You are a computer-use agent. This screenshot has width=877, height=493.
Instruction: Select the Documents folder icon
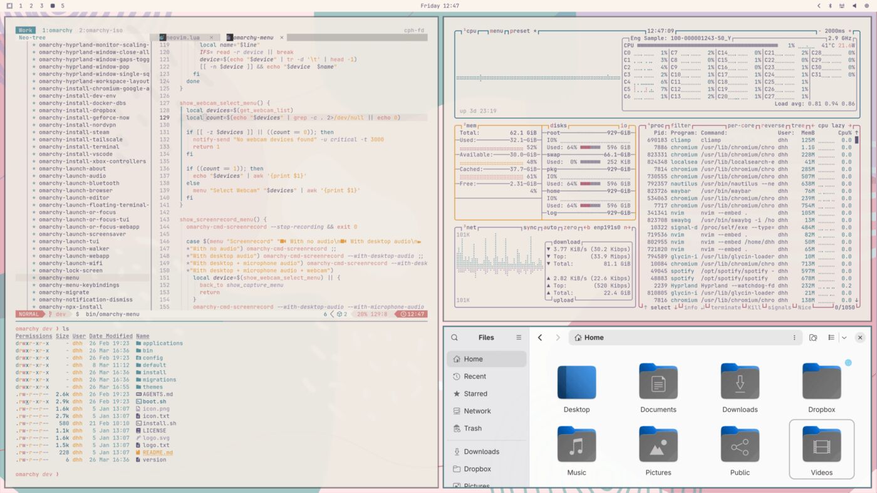tap(658, 381)
